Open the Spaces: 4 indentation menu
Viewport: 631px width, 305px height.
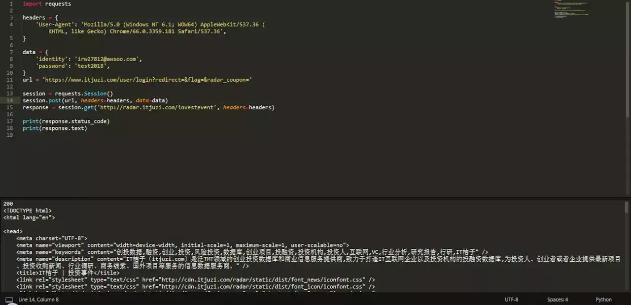pyautogui.click(x=558, y=299)
